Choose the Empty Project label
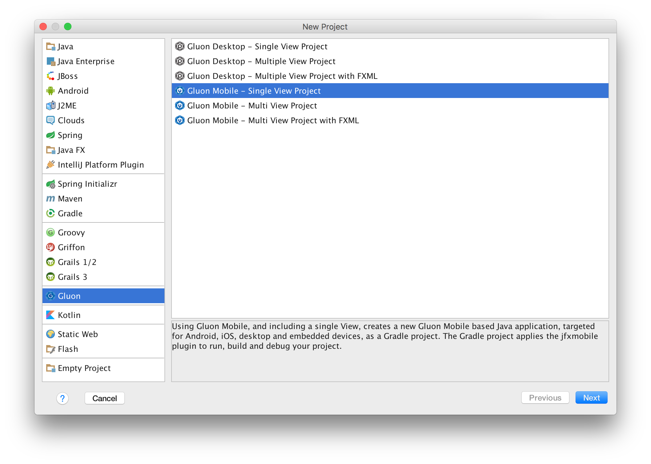This screenshot has width=651, height=464. tap(84, 368)
